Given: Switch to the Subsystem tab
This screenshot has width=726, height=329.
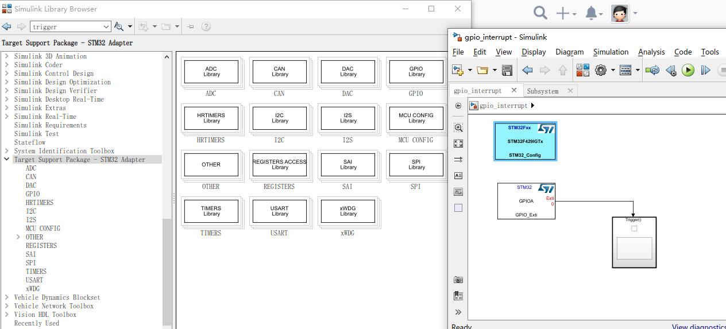Looking at the screenshot, I should pos(542,91).
